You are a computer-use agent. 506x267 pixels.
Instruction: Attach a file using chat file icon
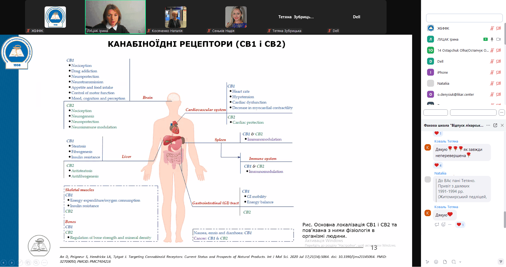click(445, 262)
